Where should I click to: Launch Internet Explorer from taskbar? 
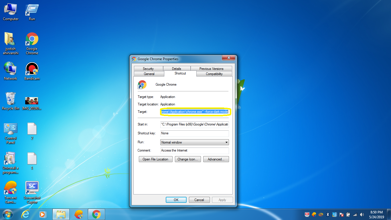(x=25, y=214)
